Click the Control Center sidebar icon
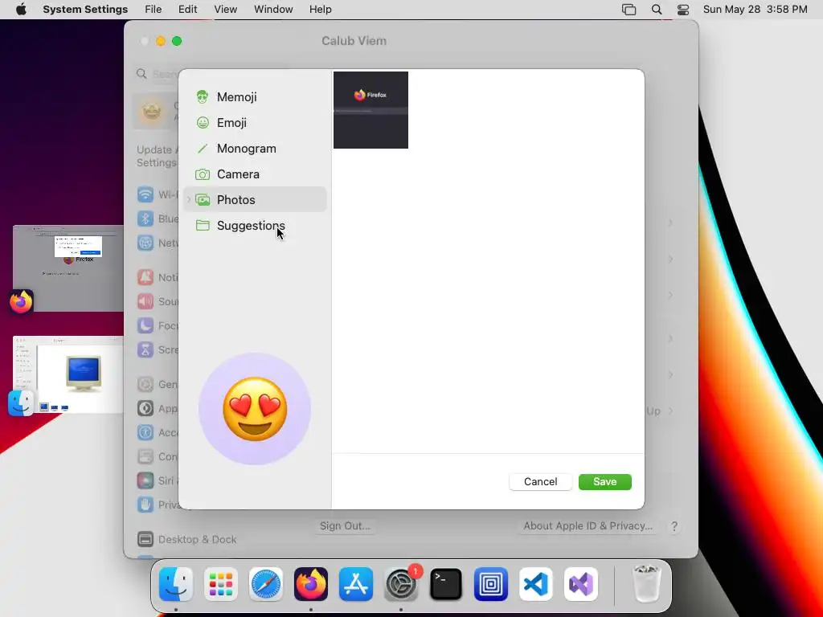This screenshot has height=617, width=823. point(145,457)
